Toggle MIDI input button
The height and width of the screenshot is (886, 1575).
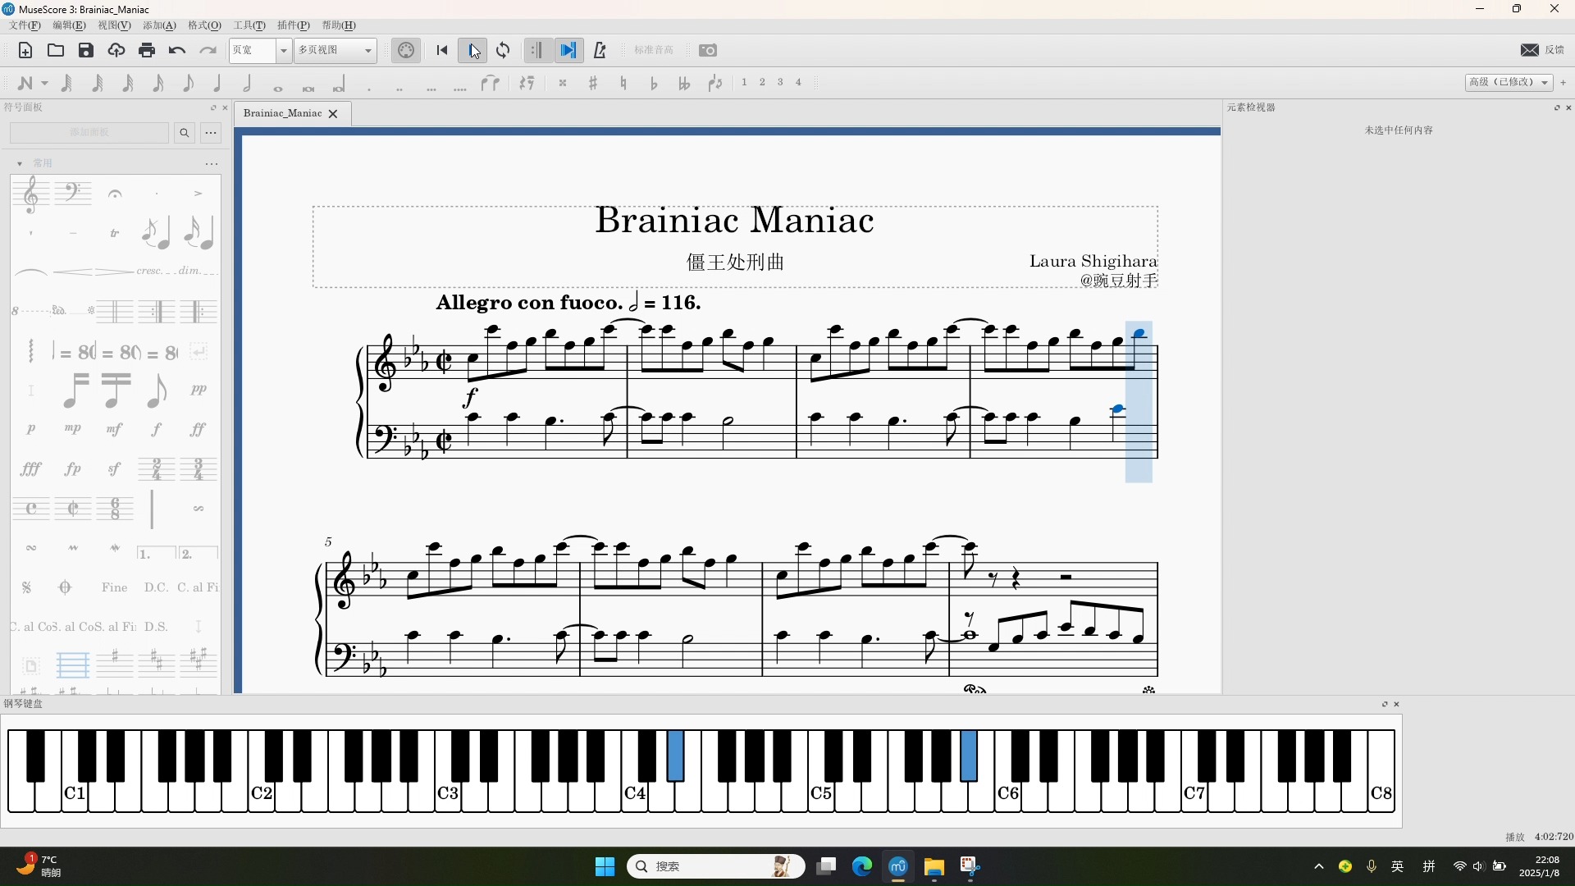[406, 51]
